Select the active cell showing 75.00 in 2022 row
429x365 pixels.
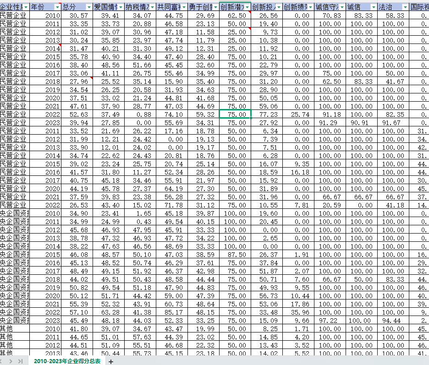click(x=235, y=114)
